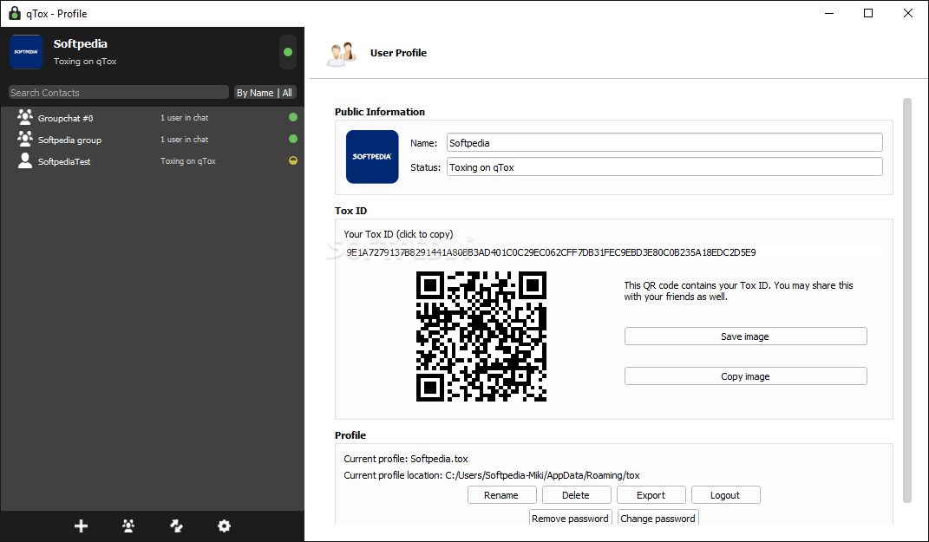
Task: Select the 'Groupchat #0' name text
Action: (x=65, y=119)
